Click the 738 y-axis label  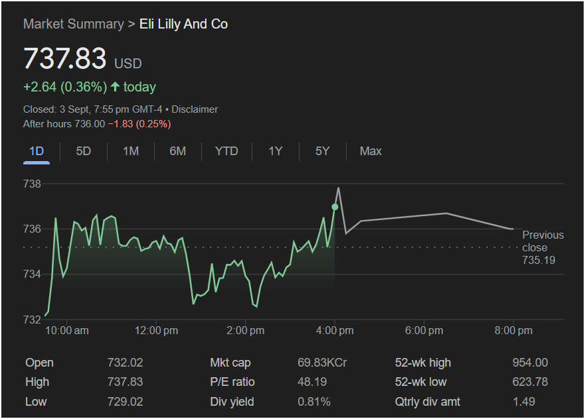tap(32, 184)
